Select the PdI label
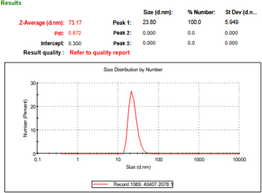Image resolution: width=262 pixels, height=193 pixels. [59, 33]
